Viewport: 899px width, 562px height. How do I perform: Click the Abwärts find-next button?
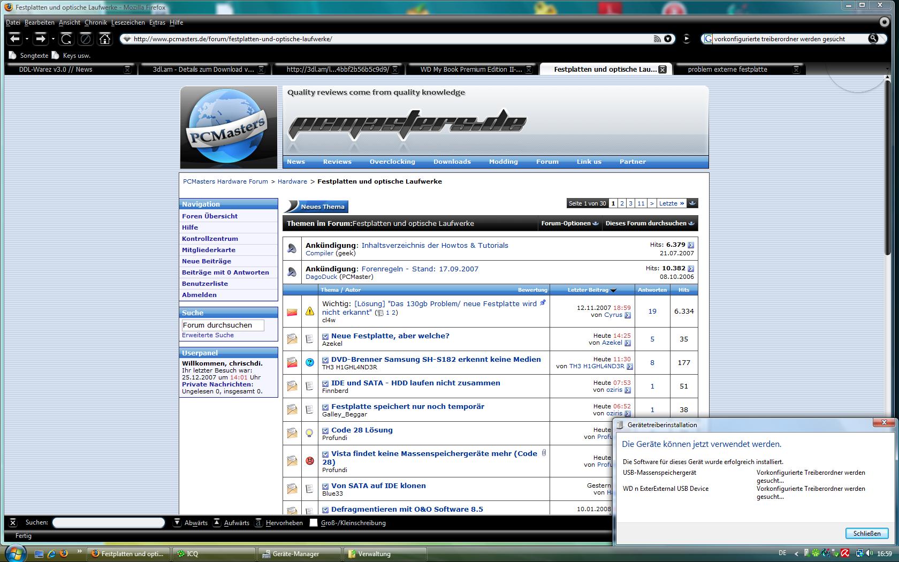[191, 523]
